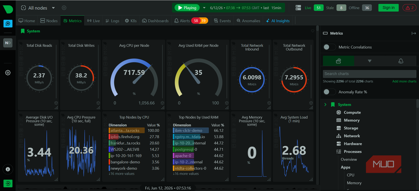Open room settings gear beside All nodes

pos(64,8)
